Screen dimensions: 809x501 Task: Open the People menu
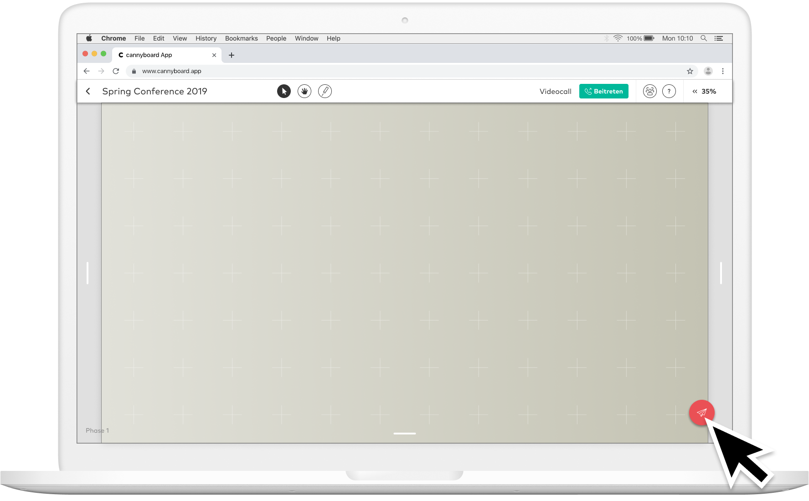click(276, 38)
